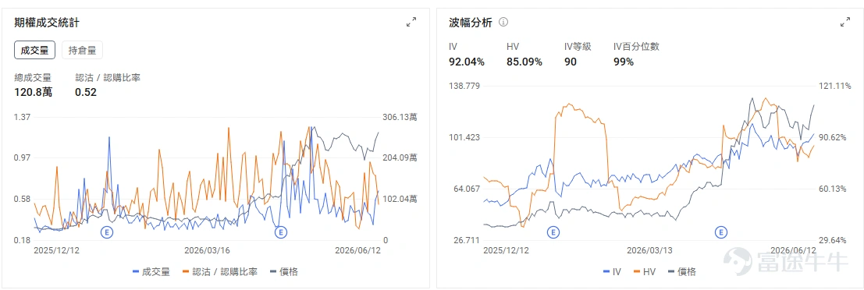The height and width of the screenshot is (290, 864).
Task: Toggle the IV legend series
Action: (x=613, y=271)
